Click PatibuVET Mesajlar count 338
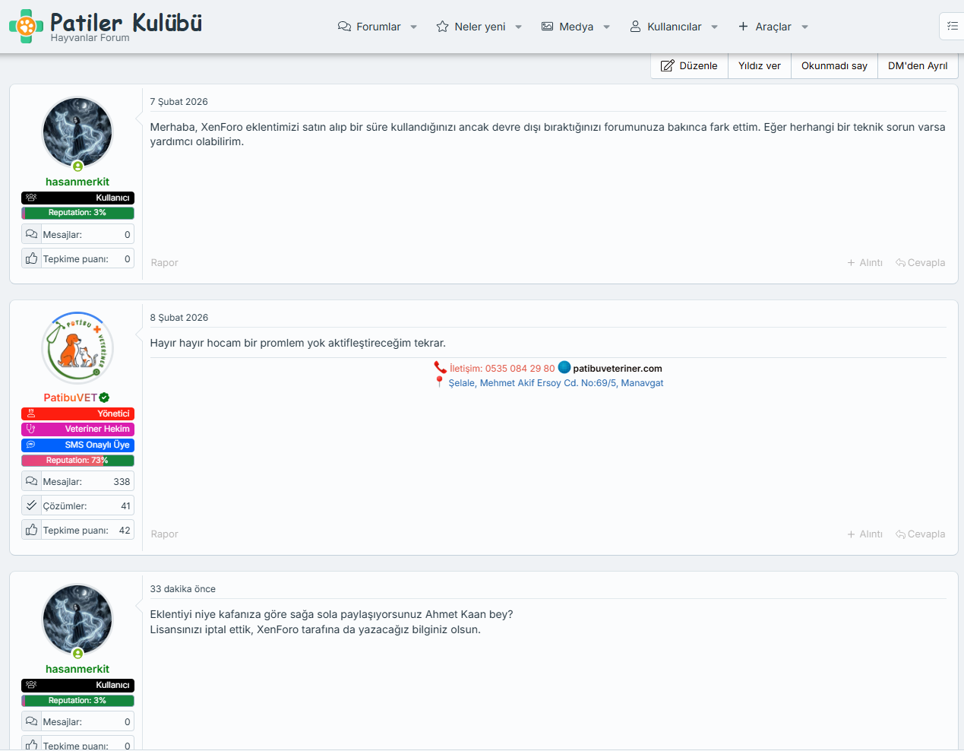 tap(122, 482)
